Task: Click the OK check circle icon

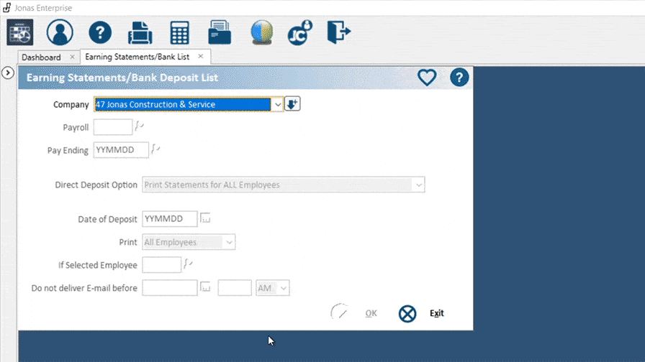Action: pyautogui.click(x=340, y=312)
